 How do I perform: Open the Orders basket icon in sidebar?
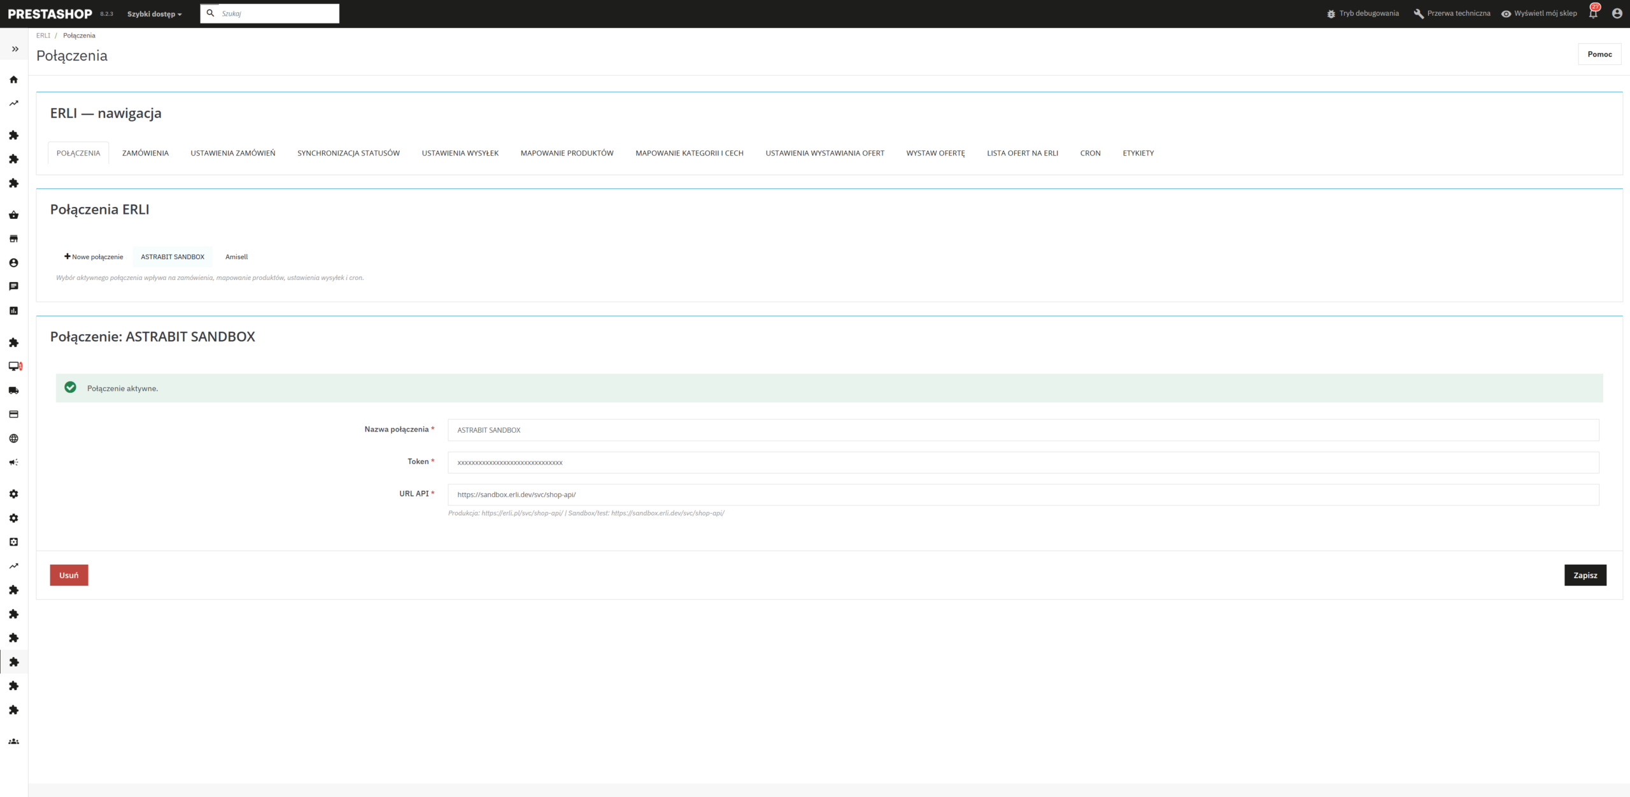[13, 215]
